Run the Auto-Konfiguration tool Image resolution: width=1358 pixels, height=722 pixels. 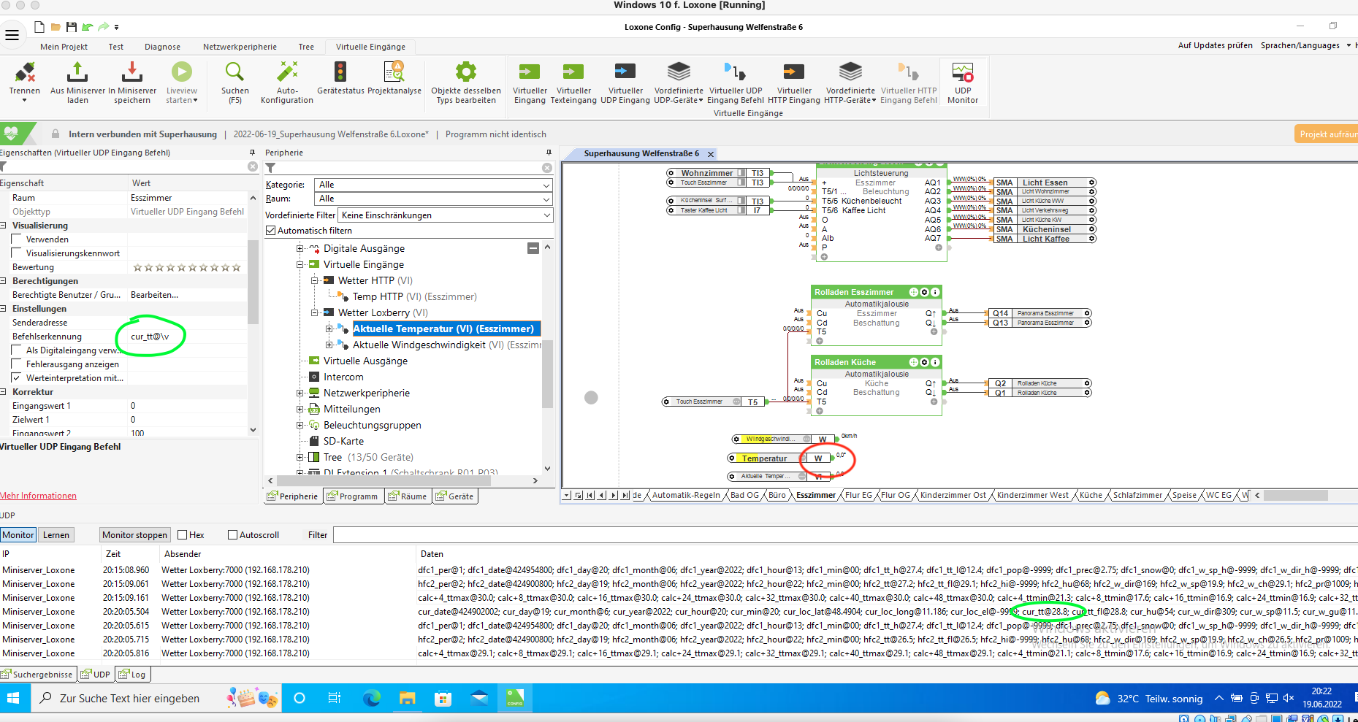tap(287, 73)
